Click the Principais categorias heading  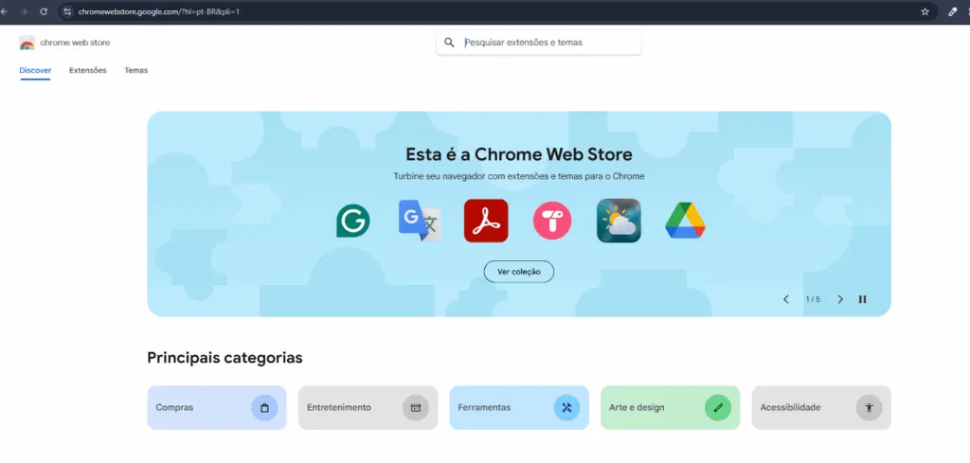tap(225, 358)
